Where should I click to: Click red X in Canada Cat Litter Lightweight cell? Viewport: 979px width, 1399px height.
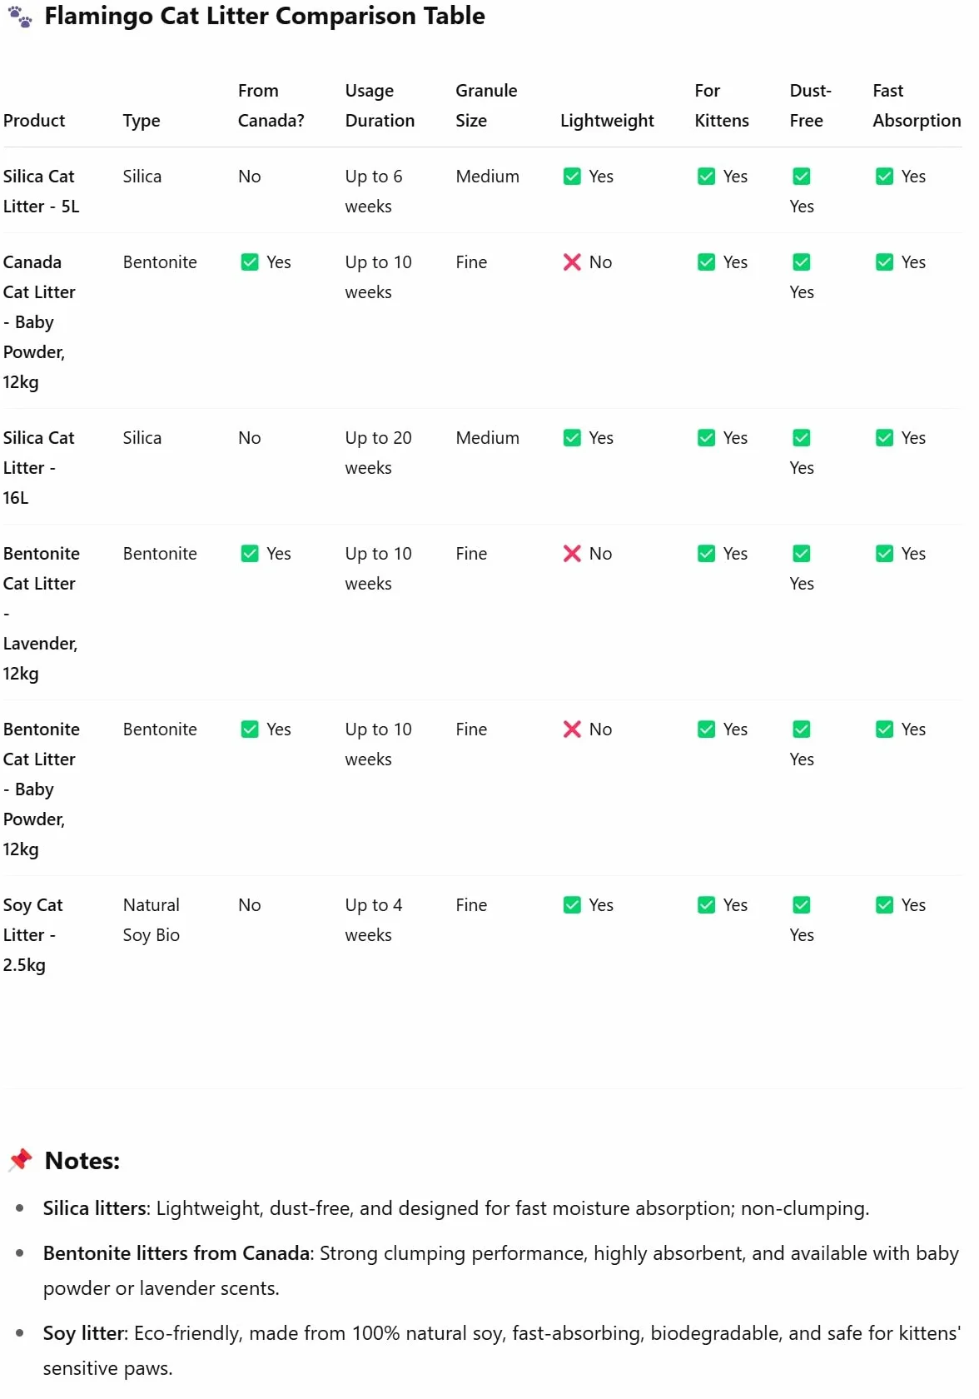[572, 262]
